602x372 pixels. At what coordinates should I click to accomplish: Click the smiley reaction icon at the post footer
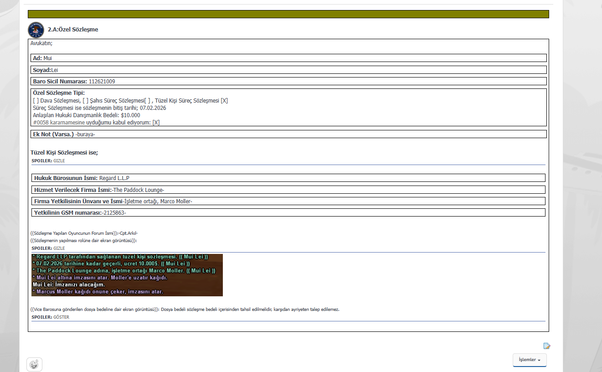34,364
